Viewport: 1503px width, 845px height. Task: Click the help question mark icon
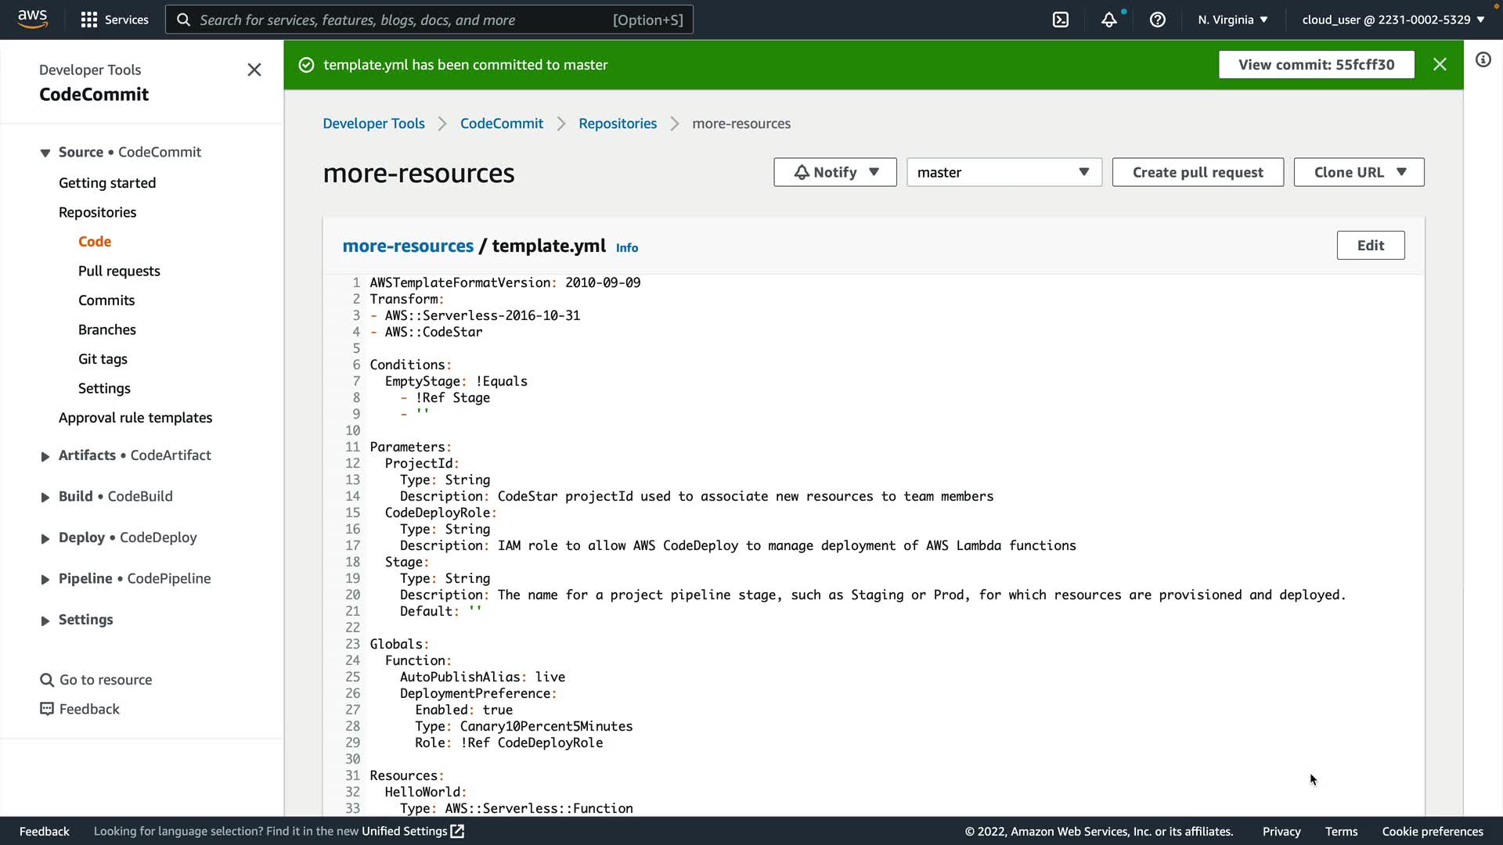click(1157, 20)
